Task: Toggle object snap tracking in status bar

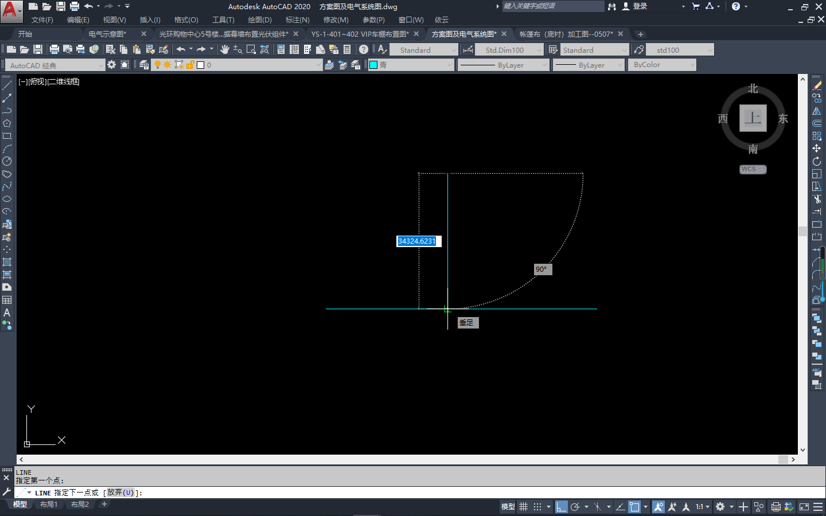Action: coord(620,507)
